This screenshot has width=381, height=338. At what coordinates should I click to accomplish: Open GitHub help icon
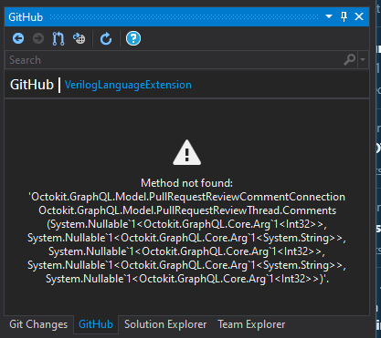(133, 38)
